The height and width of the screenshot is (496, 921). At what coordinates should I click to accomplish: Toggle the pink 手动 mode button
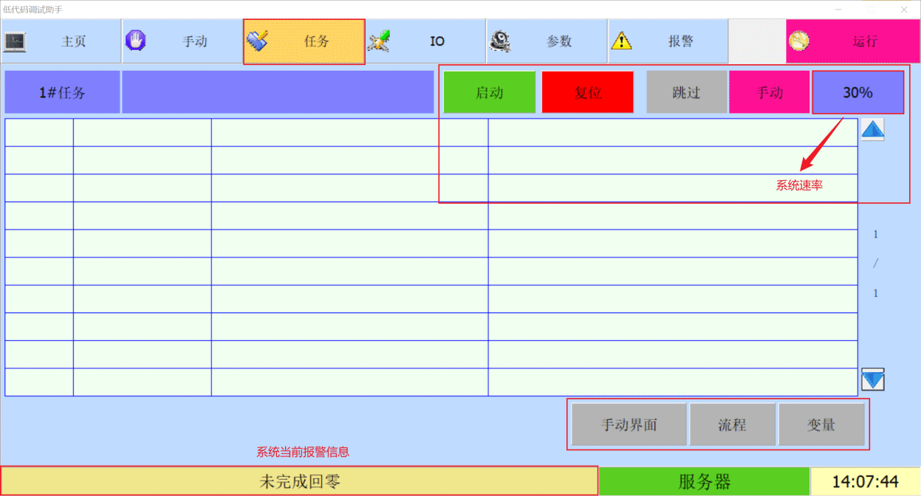click(x=769, y=93)
